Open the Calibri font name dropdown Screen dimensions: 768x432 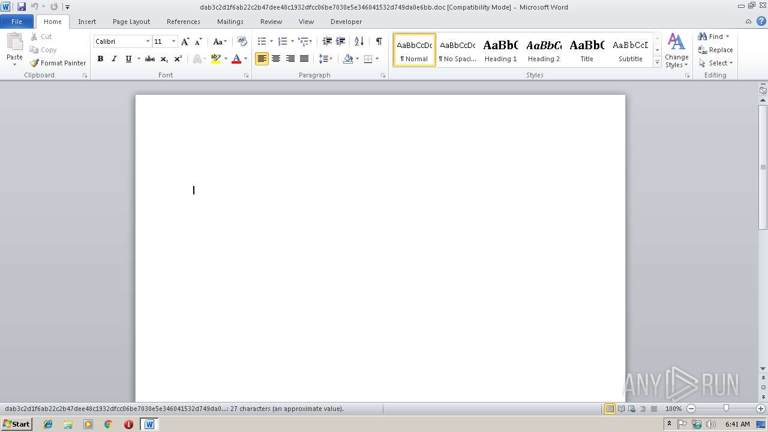click(148, 41)
